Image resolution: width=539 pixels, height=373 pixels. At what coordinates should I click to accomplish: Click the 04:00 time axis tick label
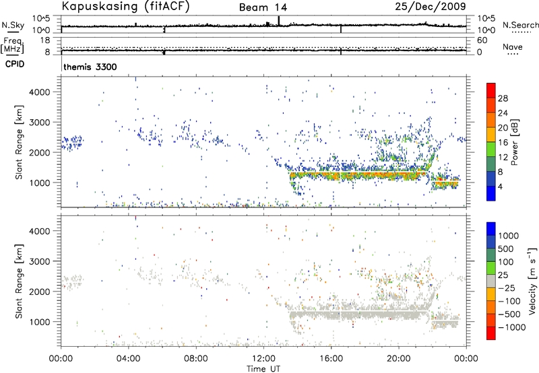[x=129, y=359]
